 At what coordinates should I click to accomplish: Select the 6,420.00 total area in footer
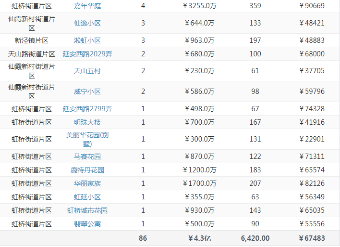[255, 238]
